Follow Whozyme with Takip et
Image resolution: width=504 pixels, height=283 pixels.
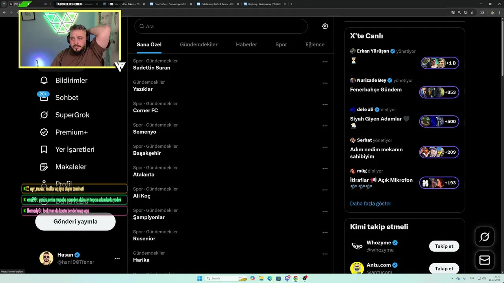pyautogui.click(x=444, y=246)
